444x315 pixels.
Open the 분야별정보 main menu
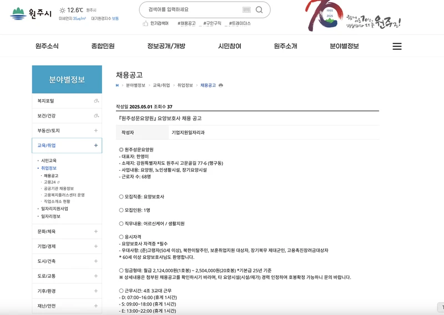344,46
